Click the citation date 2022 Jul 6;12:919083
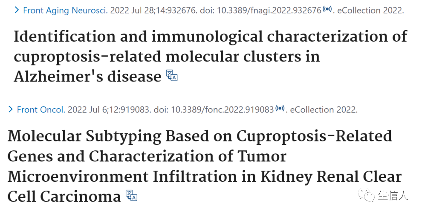The width and height of the screenshot is (422, 214). pyautogui.click(x=108, y=110)
